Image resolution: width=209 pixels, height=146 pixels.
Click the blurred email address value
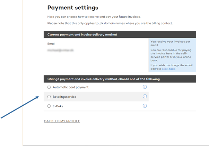60,50
